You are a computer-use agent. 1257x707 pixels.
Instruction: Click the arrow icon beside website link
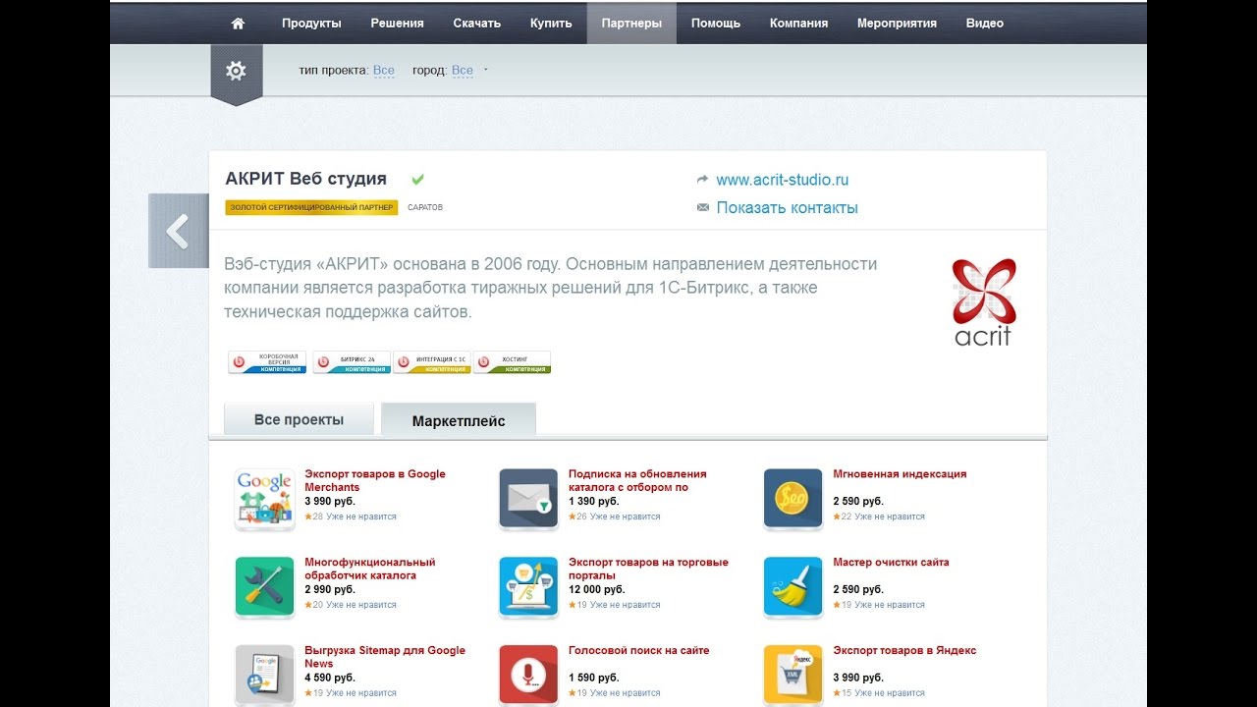(702, 180)
